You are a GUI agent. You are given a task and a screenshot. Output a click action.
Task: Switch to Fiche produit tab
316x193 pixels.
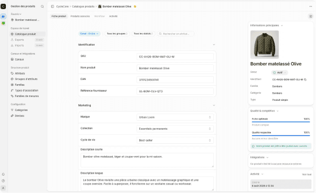pos(59,16)
